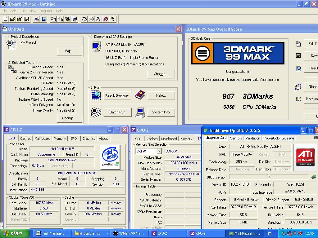Switch to TechPowerUp in the taskbar
This screenshot has width=318, height=238.
click(245, 233)
